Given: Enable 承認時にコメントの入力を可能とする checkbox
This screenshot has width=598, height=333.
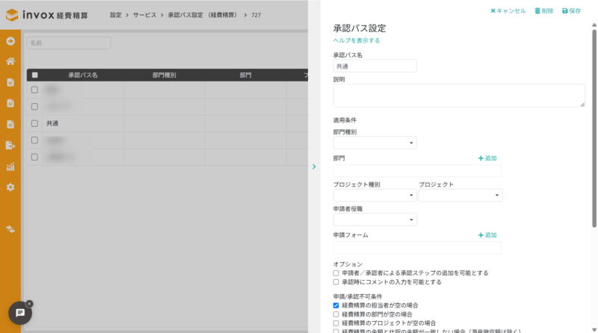Looking at the screenshot, I should click(336, 282).
